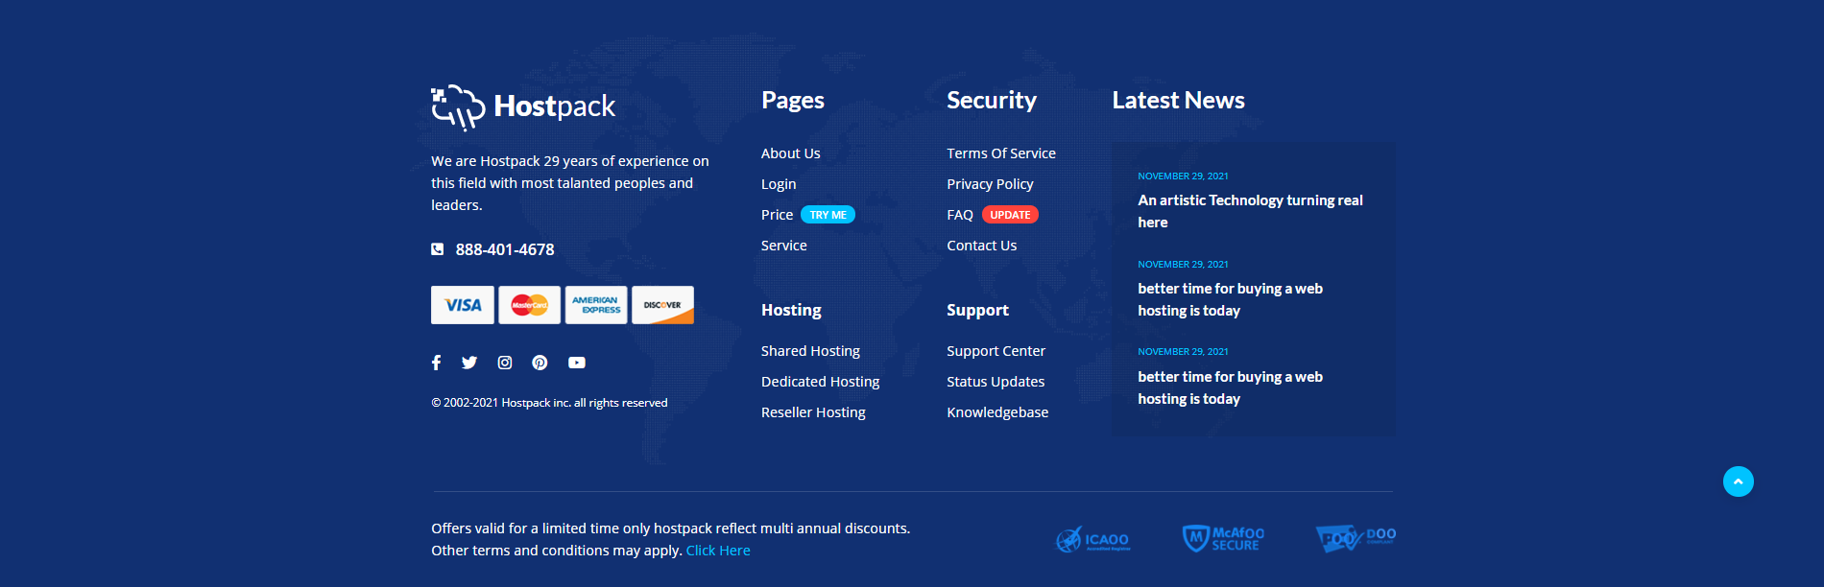Open Terms Of Service link
The height and width of the screenshot is (587, 1824).
(1000, 153)
